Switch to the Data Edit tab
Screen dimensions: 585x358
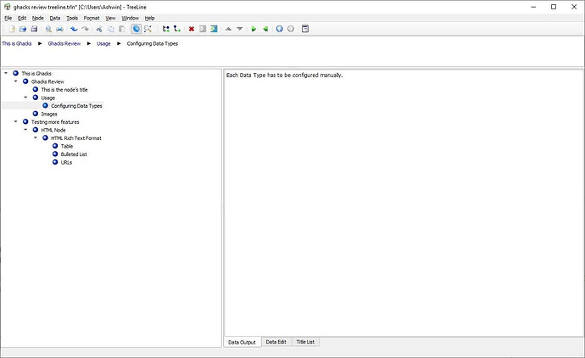coord(276,342)
